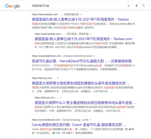Open dropdown arrow beside zhongce-event-harry-david URL
This screenshot has height=139, width=151.
[x=94, y=56]
